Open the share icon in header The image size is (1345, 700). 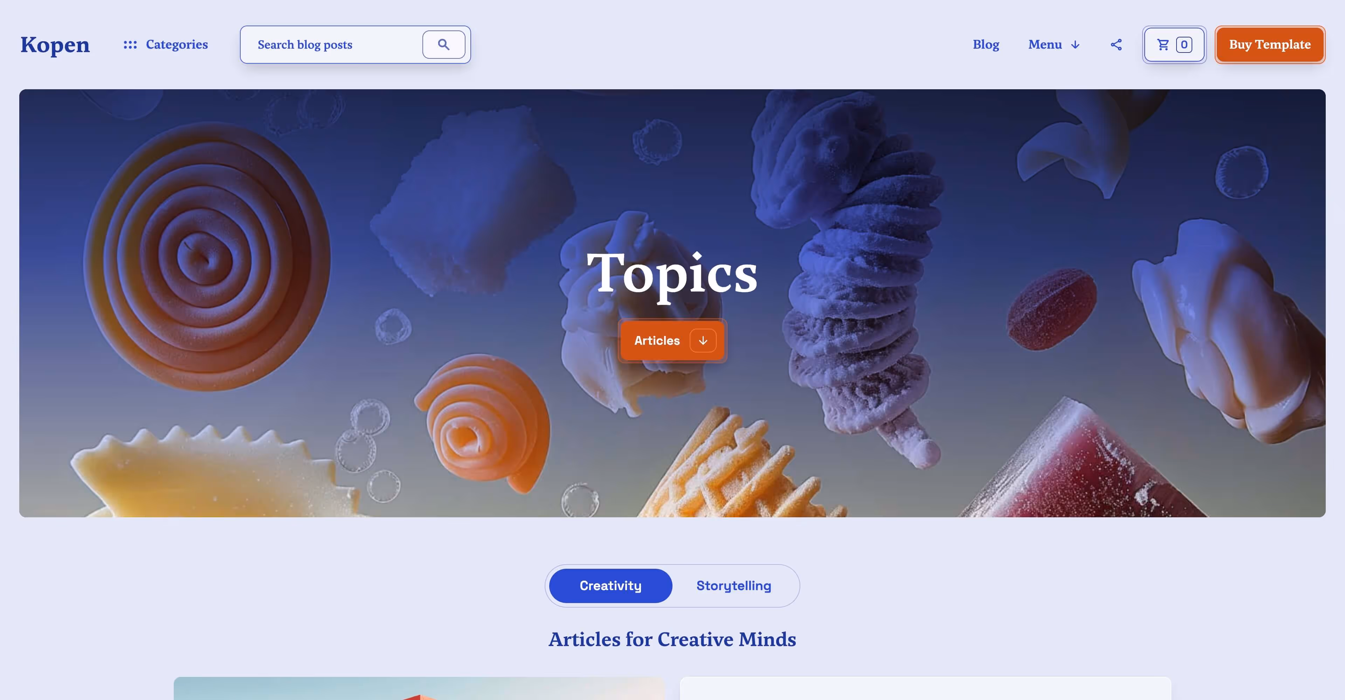coord(1116,44)
